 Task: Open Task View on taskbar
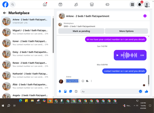(x=14, y=106)
